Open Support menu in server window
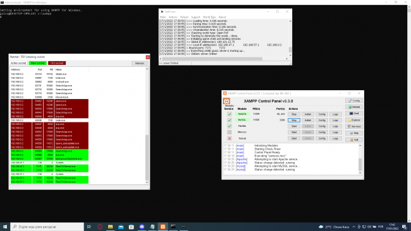 click(x=195, y=17)
